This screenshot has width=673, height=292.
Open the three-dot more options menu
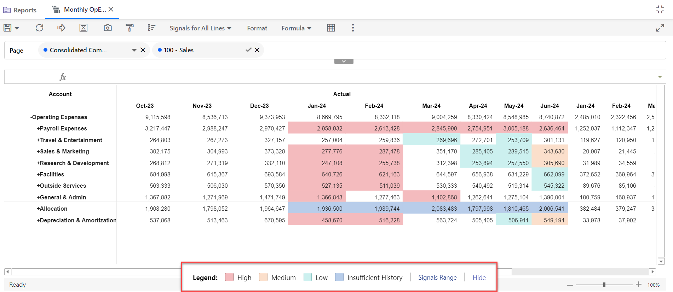click(x=353, y=28)
